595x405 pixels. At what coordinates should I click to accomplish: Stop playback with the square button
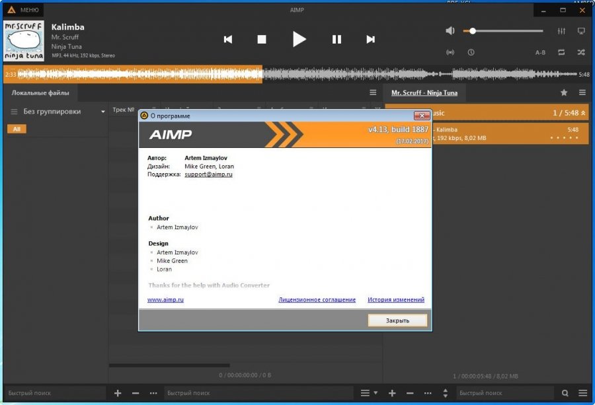261,40
